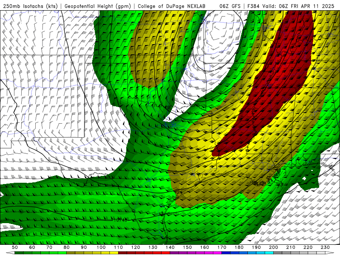This screenshot has width=340, height=255.
Task: Click the "150" color scale label
Action: pyautogui.click(x=187, y=247)
